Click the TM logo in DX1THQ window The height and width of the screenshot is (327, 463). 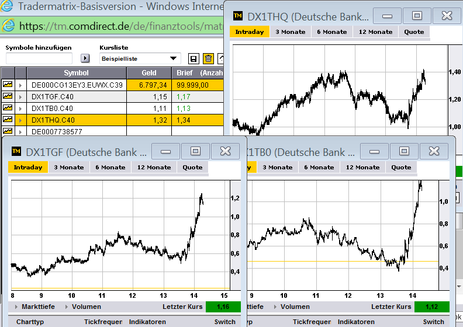click(x=238, y=16)
